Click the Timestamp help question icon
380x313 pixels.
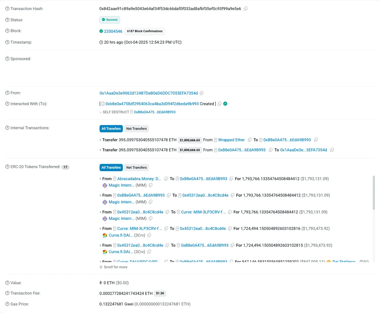7,42
